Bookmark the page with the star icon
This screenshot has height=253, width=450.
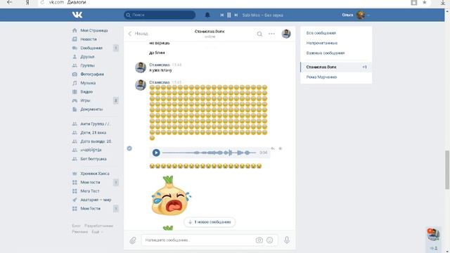point(425,2)
